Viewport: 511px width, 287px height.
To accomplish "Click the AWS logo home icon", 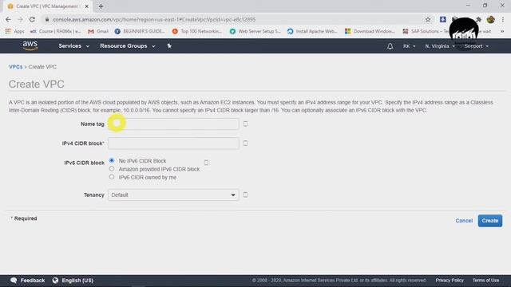I will (30, 46).
